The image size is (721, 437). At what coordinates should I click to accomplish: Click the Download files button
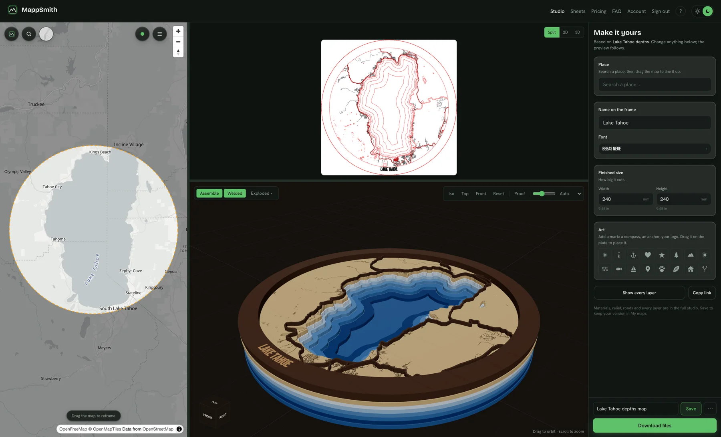(655, 425)
